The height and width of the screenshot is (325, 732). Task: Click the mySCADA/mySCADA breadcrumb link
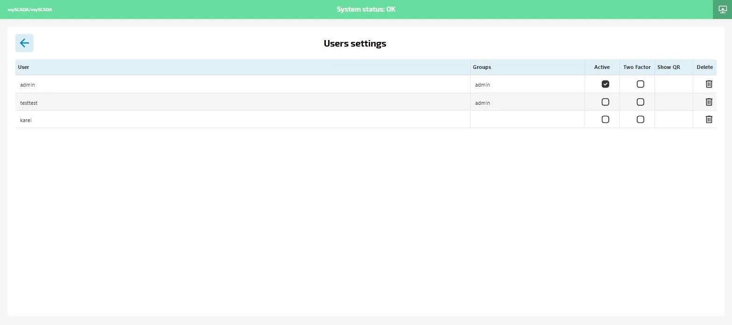tap(30, 9)
